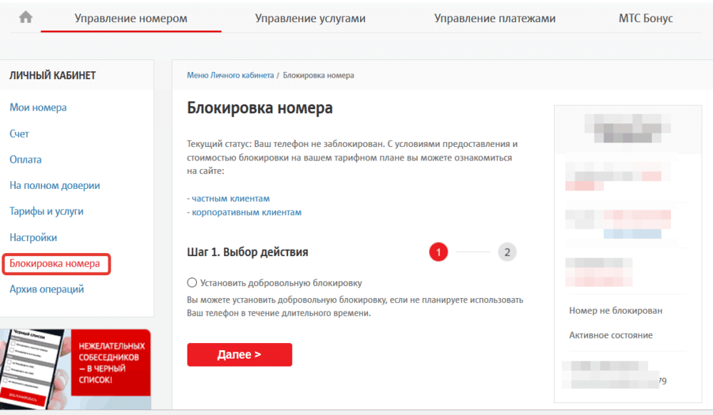The width and height of the screenshot is (713, 415).
Task: Open Архив операций link
Action: (47, 290)
